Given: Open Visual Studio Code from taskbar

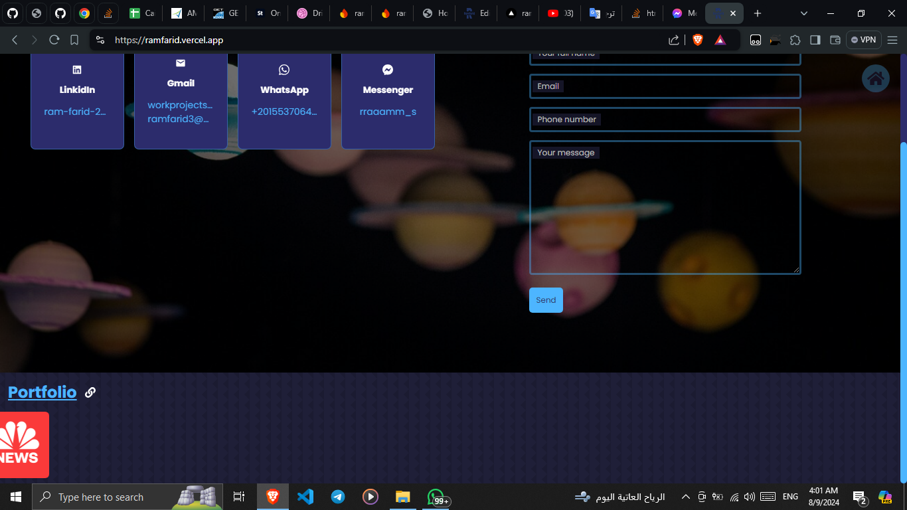Looking at the screenshot, I should pos(305,497).
